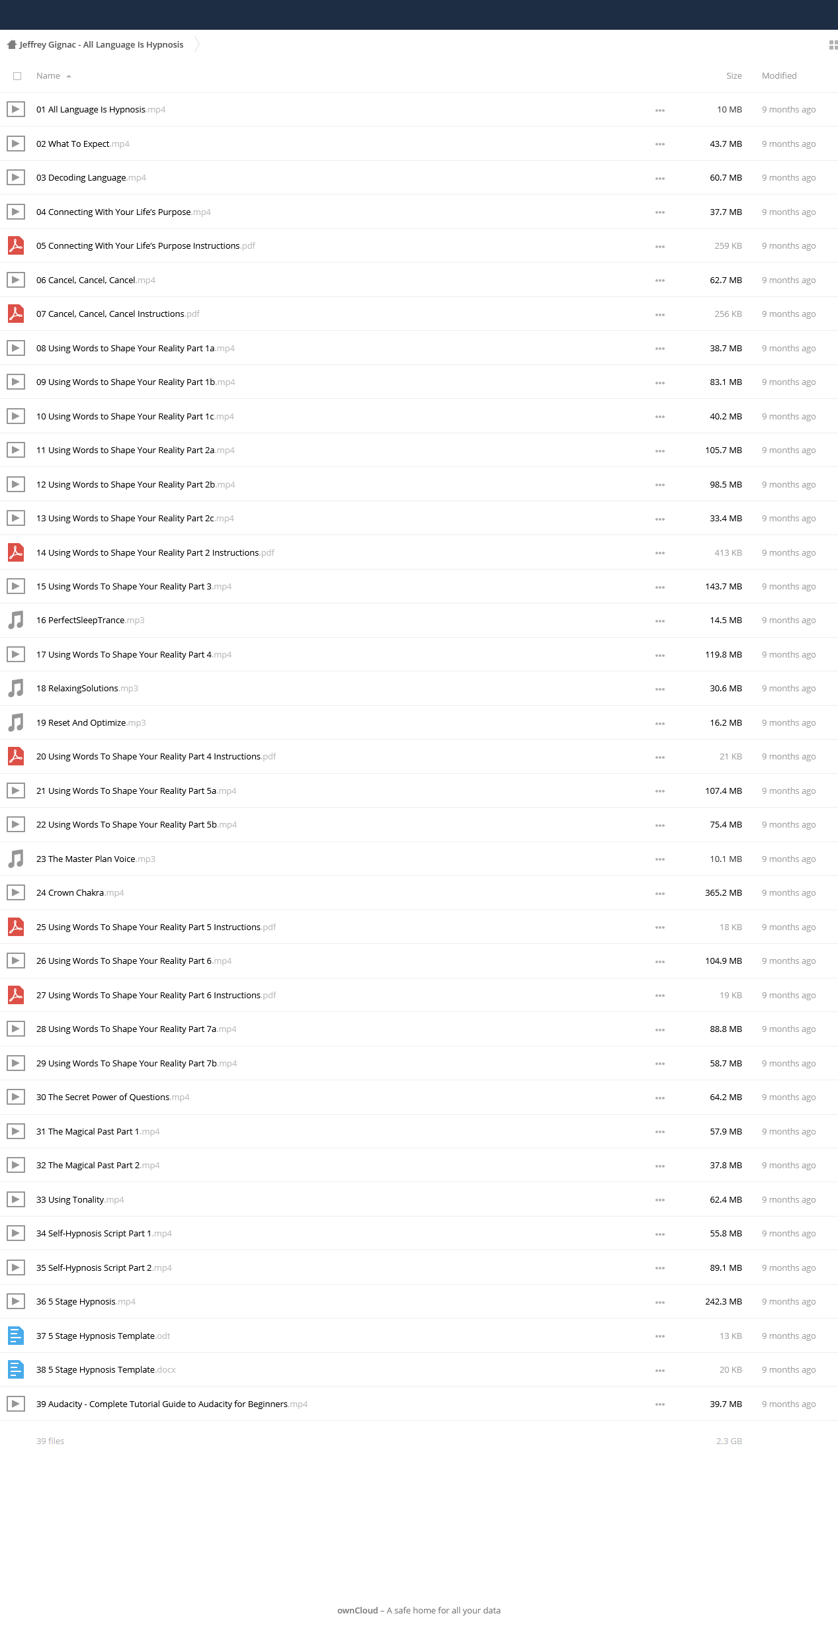
Task: Click the ownCloud footer link
Action: click(357, 1610)
